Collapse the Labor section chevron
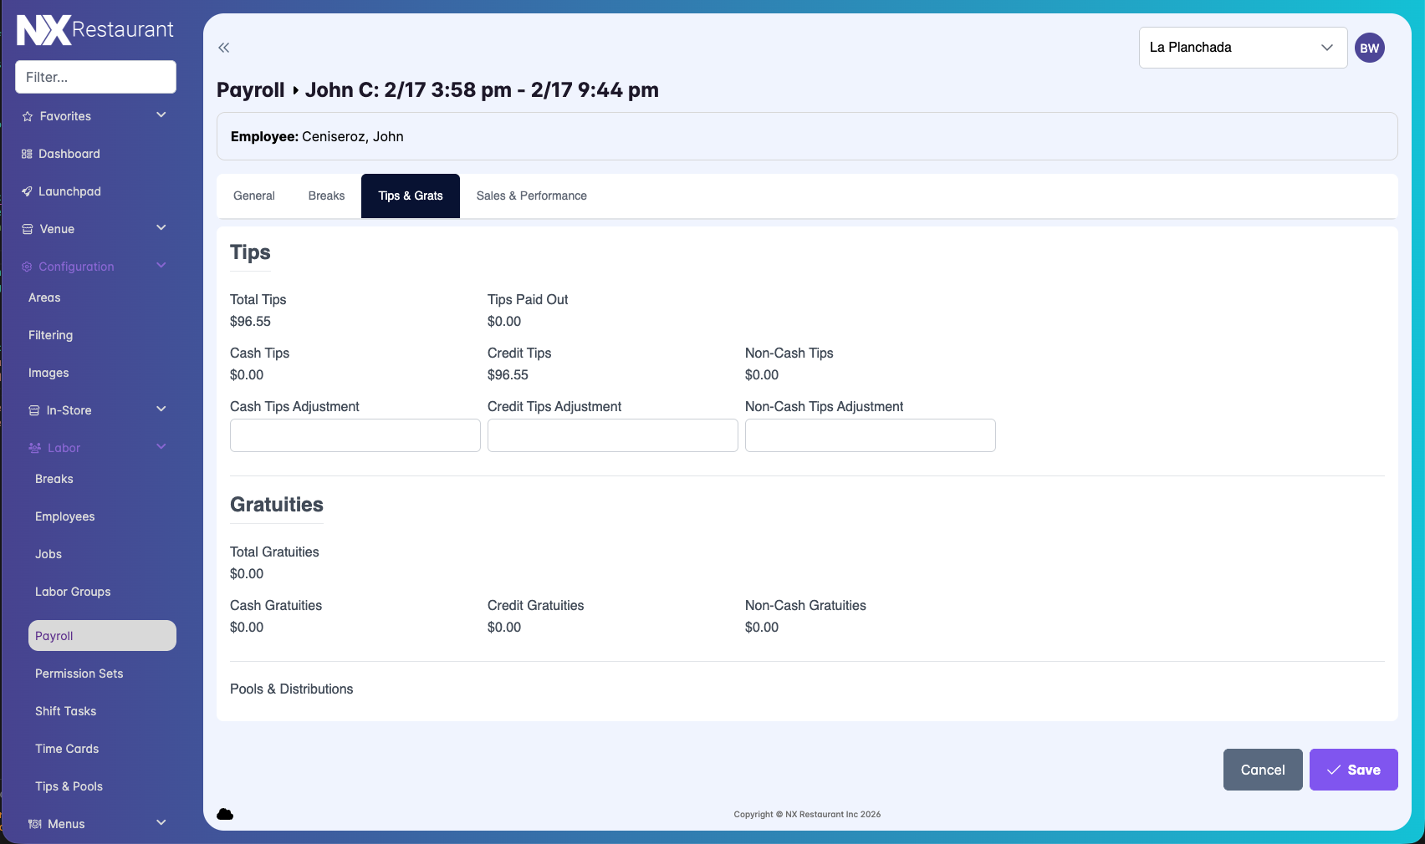1425x844 pixels. tap(161, 447)
